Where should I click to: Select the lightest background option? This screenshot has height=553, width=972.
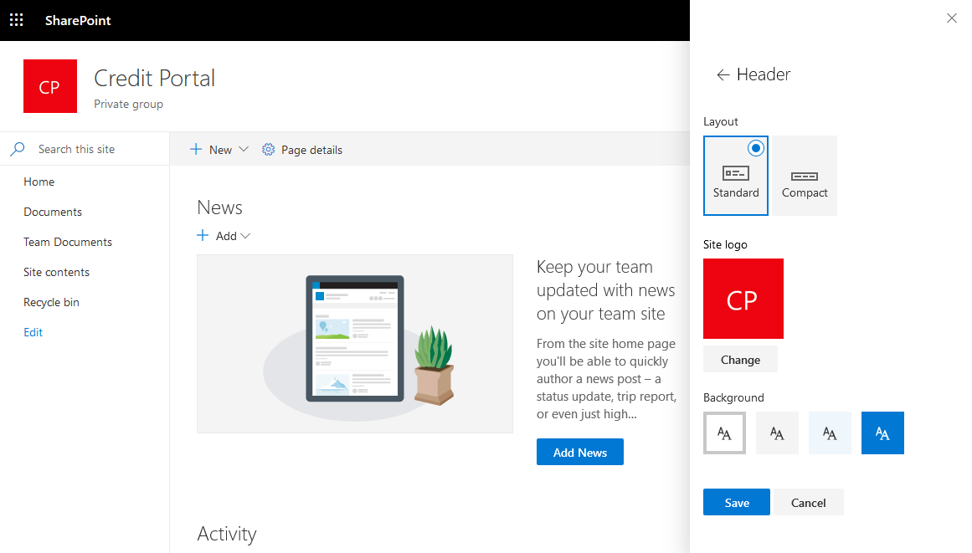[x=723, y=433]
